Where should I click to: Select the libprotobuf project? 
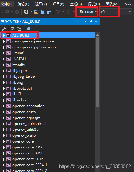click(22, 88)
